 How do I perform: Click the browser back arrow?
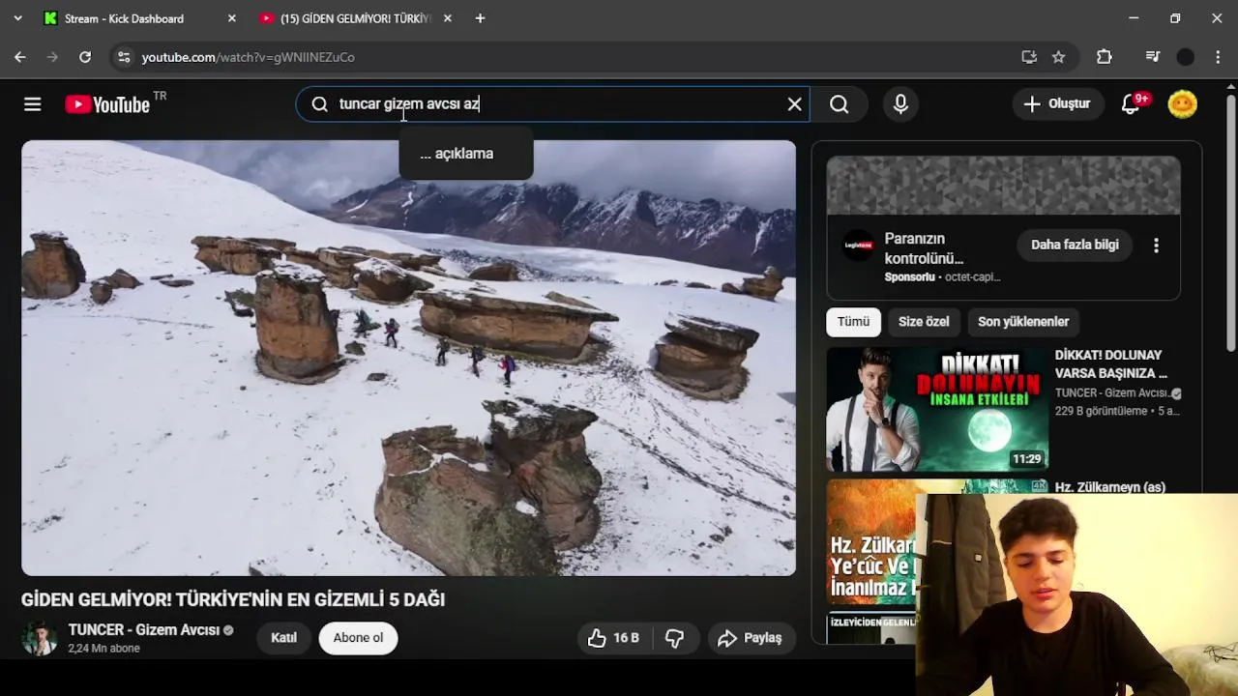coord(20,57)
